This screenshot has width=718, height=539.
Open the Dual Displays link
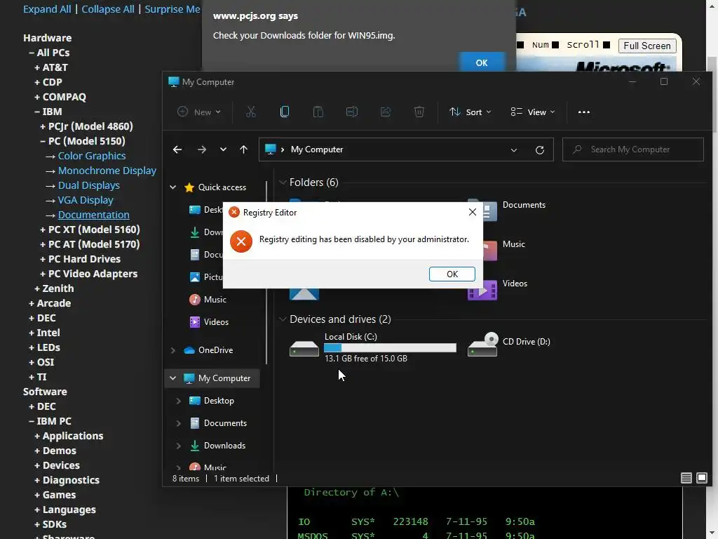89,185
